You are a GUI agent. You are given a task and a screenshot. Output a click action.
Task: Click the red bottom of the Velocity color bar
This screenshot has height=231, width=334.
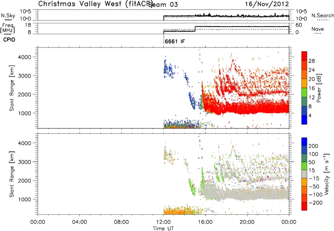[x=304, y=206]
